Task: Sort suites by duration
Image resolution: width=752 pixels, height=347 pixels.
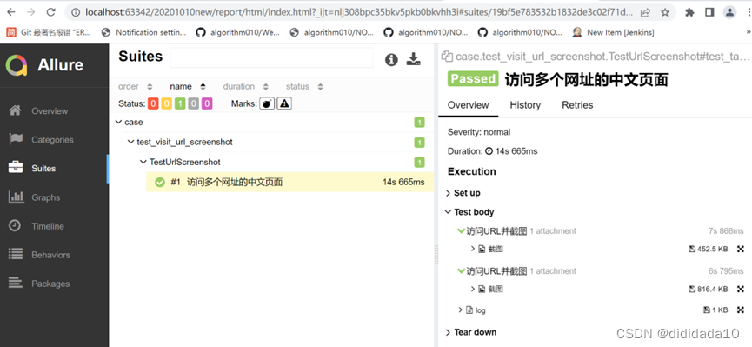Action: (x=245, y=87)
